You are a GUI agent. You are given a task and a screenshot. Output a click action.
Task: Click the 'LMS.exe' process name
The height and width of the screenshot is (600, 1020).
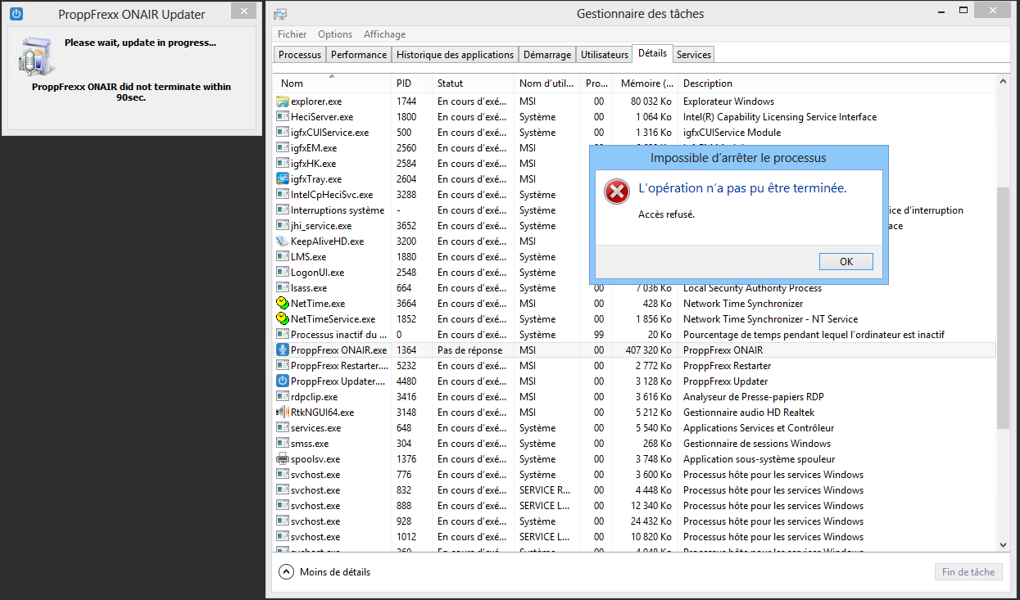(308, 257)
